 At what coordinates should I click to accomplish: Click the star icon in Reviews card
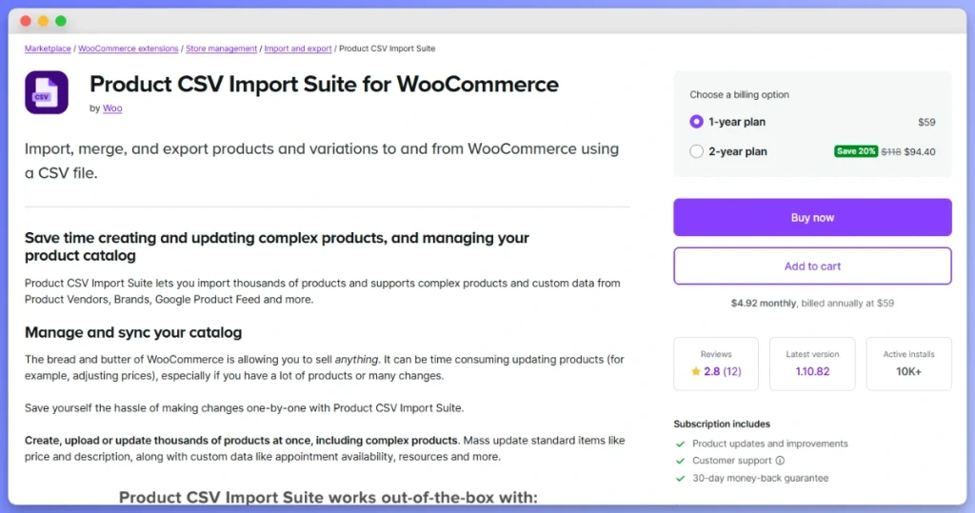(695, 372)
